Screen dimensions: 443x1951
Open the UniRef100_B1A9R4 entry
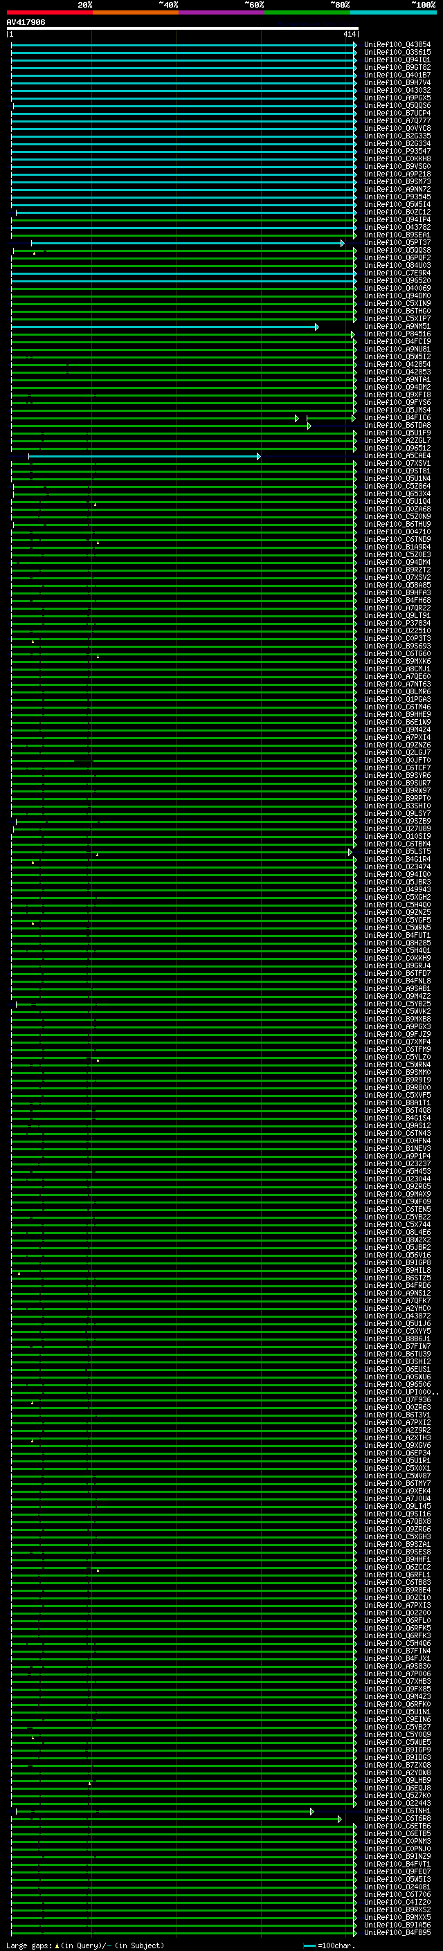point(397,547)
